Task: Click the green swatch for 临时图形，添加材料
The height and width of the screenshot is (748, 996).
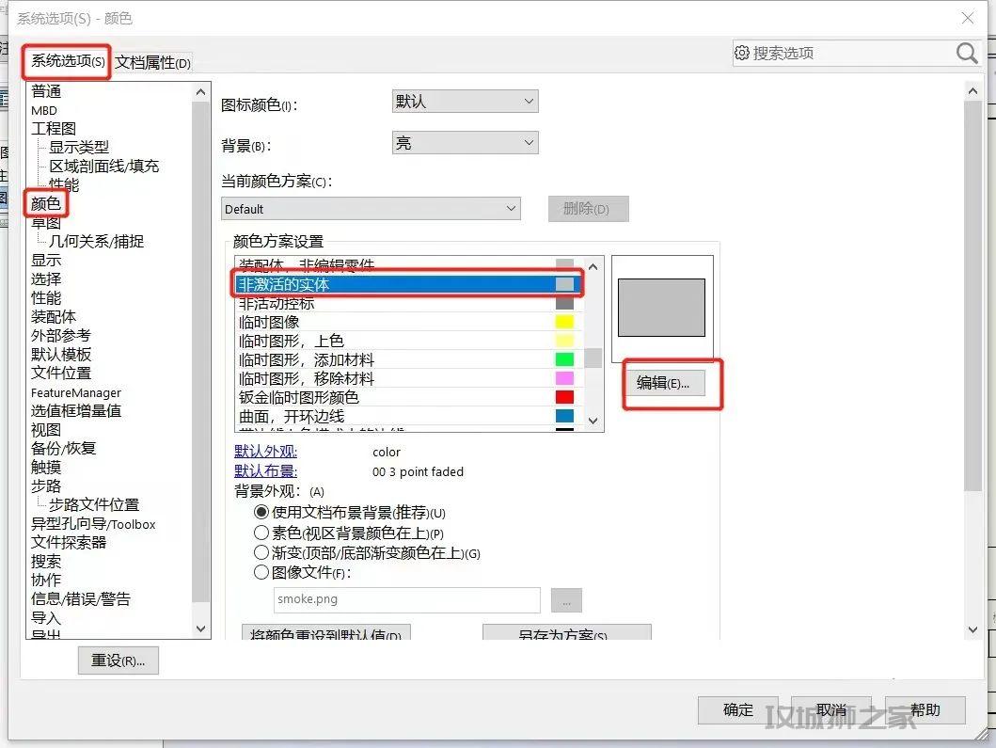Action: point(564,359)
